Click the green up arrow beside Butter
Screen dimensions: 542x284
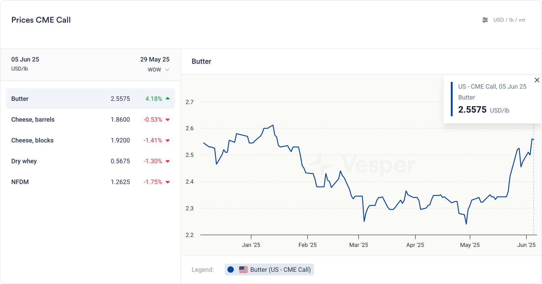pyautogui.click(x=167, y=98)
